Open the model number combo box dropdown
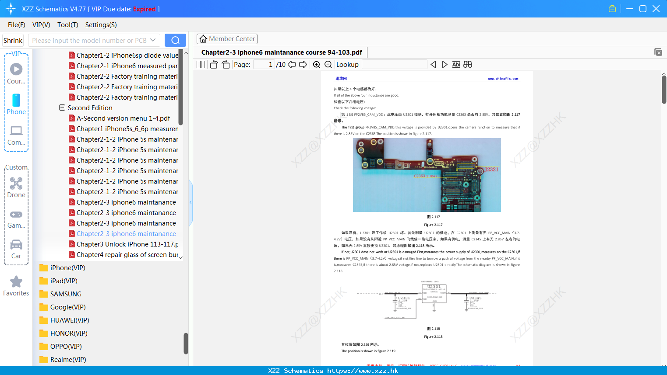The width and height of the screenshot is (667, 375). (x=153, y=40)
